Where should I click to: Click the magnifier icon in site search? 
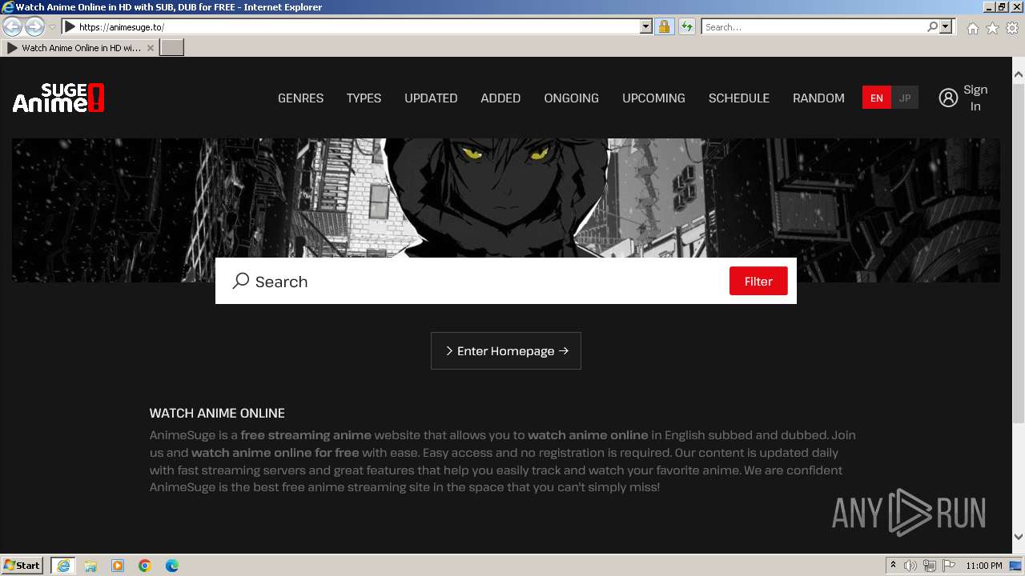point(241,281)
